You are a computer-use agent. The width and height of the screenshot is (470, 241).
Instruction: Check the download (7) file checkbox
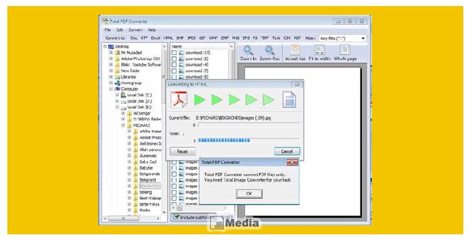click(x=174, y=71)
